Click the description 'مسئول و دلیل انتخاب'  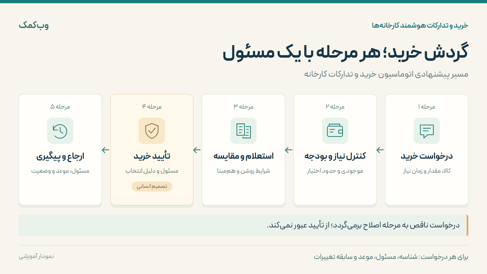click(152, 171)
